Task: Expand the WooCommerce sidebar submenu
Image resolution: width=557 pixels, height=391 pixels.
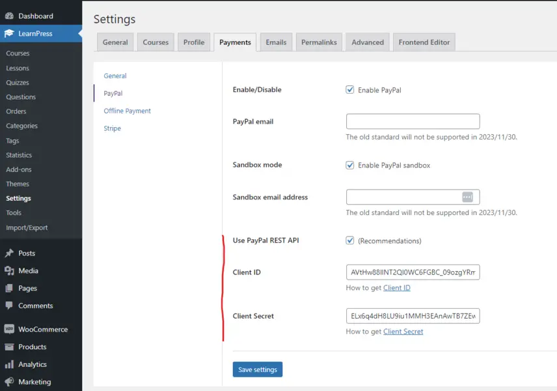Action: [39, 329]
